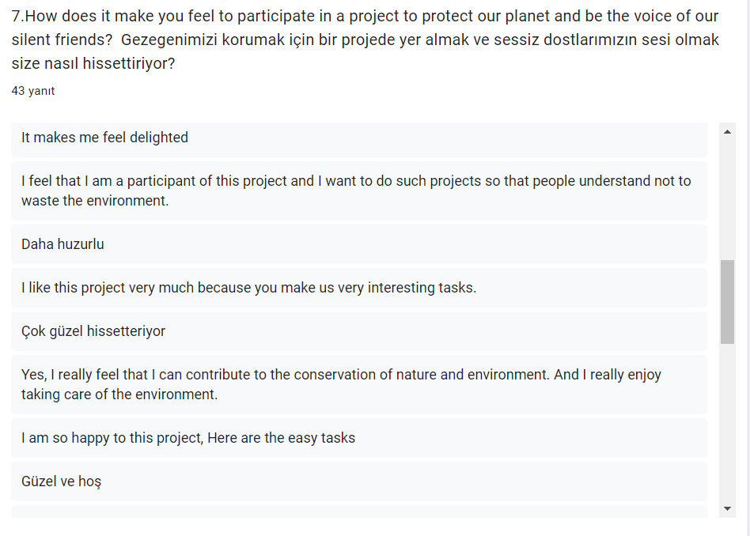This screenshot has width=750, height=536.
Task: Click the 'I am so happy to this project' response
Action: click(187, 438)
